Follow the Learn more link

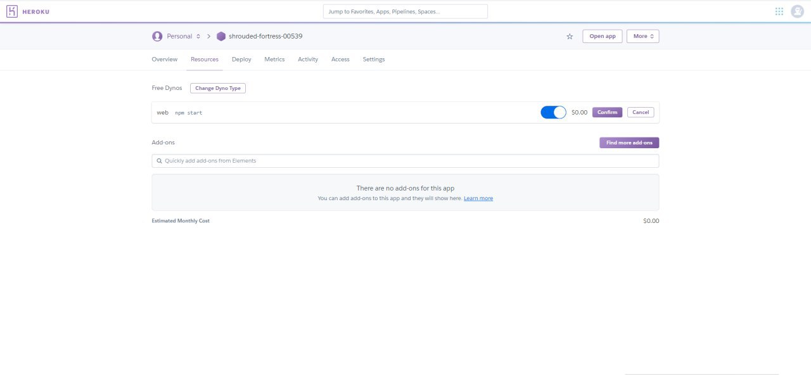[x=478, y=198]
